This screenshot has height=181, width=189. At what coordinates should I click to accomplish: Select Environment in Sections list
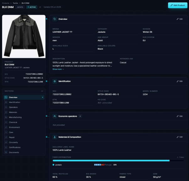pos(24,127)
